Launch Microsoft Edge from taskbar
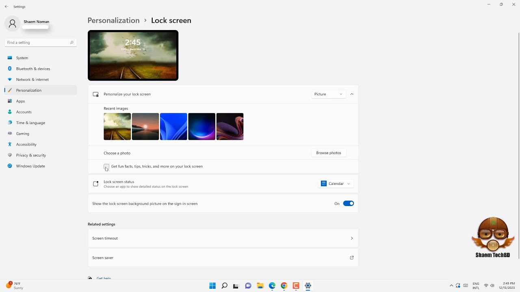 tap(272, 286)
